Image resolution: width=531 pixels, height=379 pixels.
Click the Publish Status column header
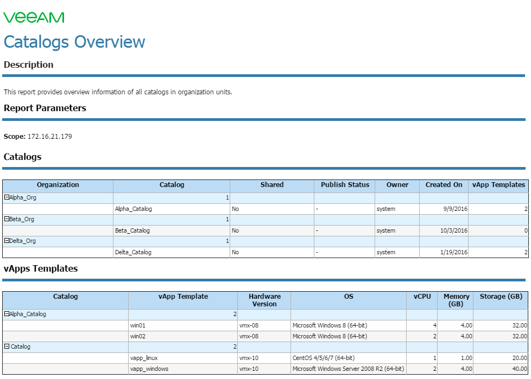point(345,185)
